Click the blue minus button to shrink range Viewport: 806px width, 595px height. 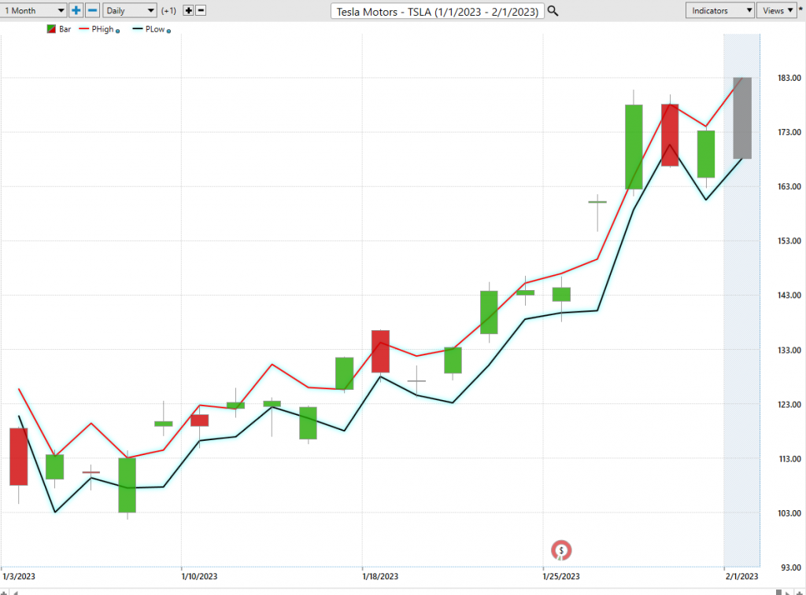click(x=93, y=10)
